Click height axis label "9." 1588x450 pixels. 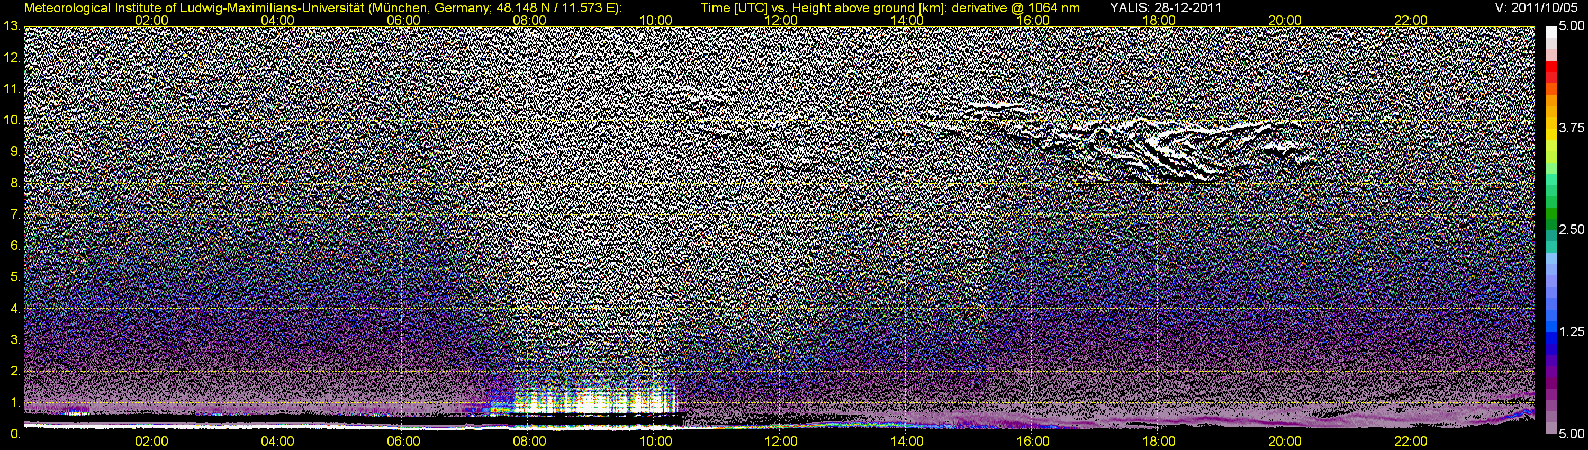pyautogui.click(x=15, y=151)
